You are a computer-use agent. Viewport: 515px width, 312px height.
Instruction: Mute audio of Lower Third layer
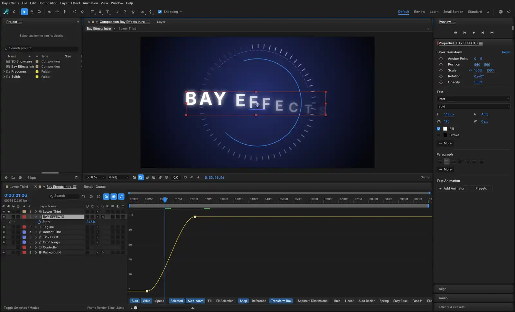tap(9, 212)
